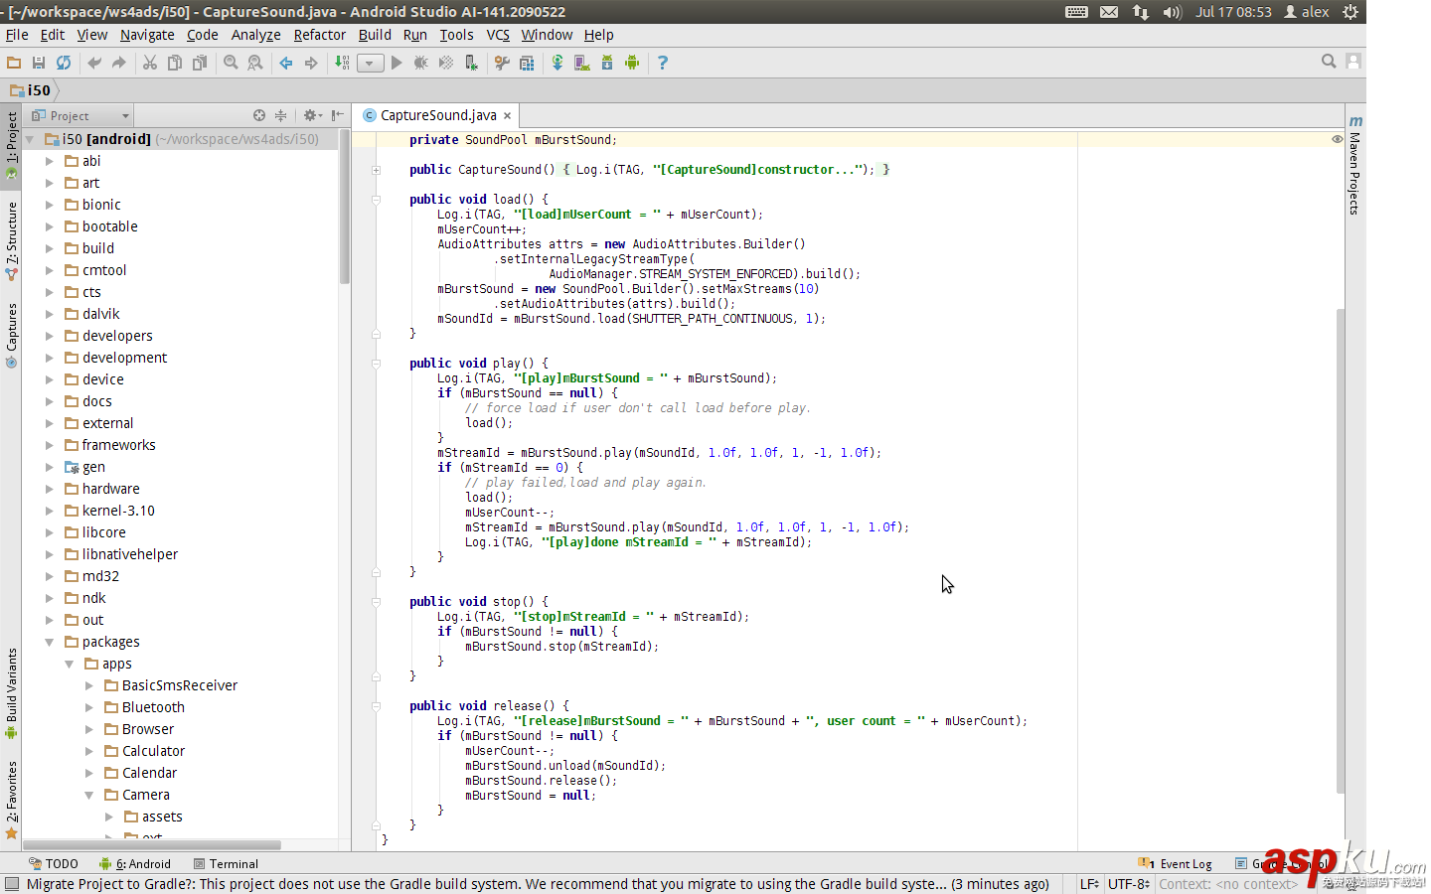Click the Synchronize refresh icon

point(64,63)
